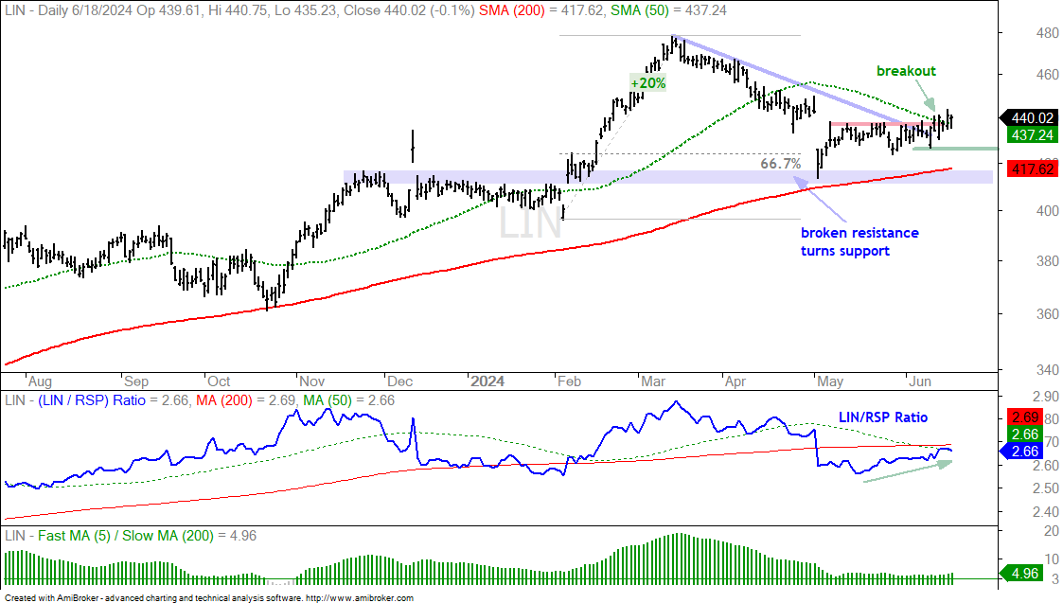Click the 480 price axis label
This screenshot has height=603, width=1063.
click(1048, 32)
